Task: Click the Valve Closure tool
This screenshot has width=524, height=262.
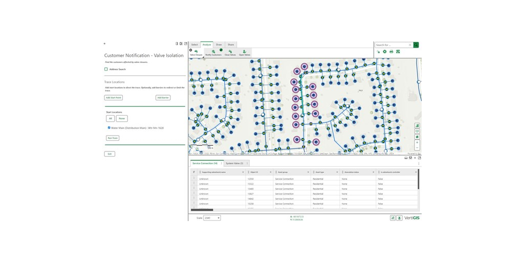Action: click(x=196, y=53)
